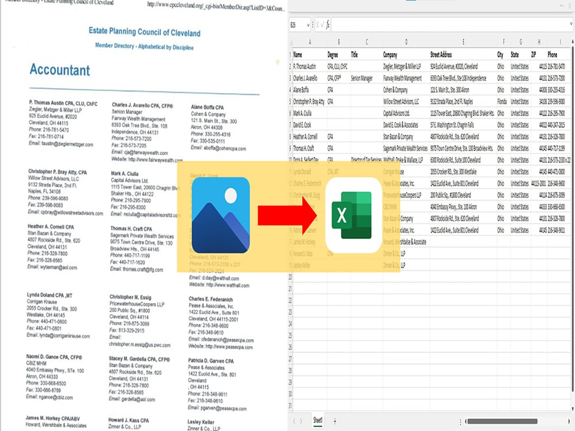Open email link lynda@corrigankrause.com

pos(64,336)
